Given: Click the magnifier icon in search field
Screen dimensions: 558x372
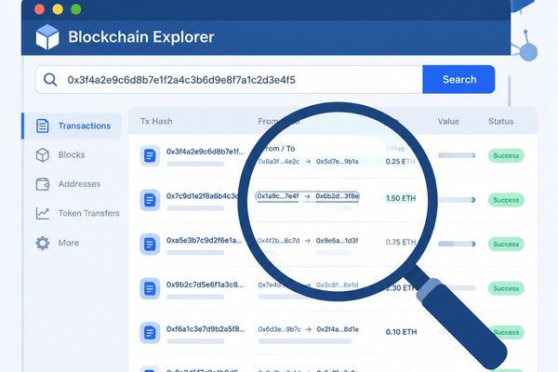Looking at the screenshot, I should point(50,79).
